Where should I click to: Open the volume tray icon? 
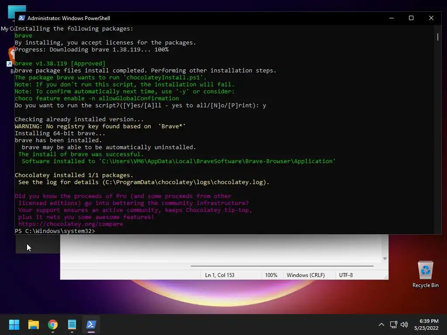404,325
